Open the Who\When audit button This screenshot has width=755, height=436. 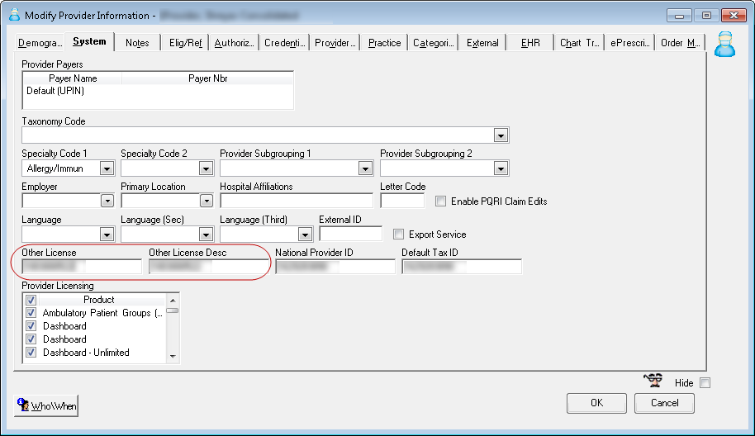46,405
